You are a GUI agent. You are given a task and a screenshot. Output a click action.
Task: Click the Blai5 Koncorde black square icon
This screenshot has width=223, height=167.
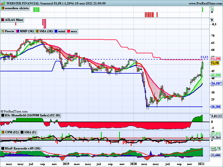[3, 148]
